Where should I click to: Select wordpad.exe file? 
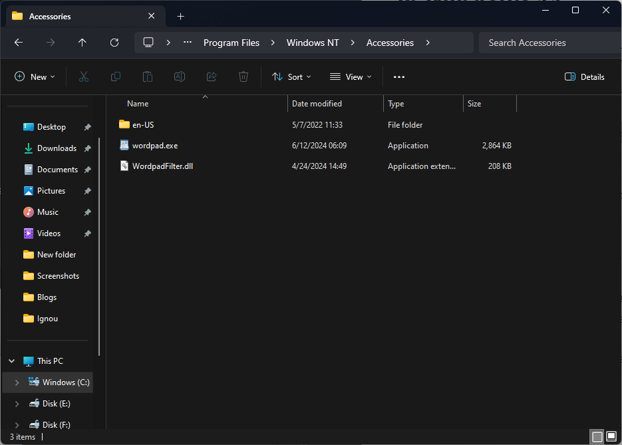click(x=149, y=146)
